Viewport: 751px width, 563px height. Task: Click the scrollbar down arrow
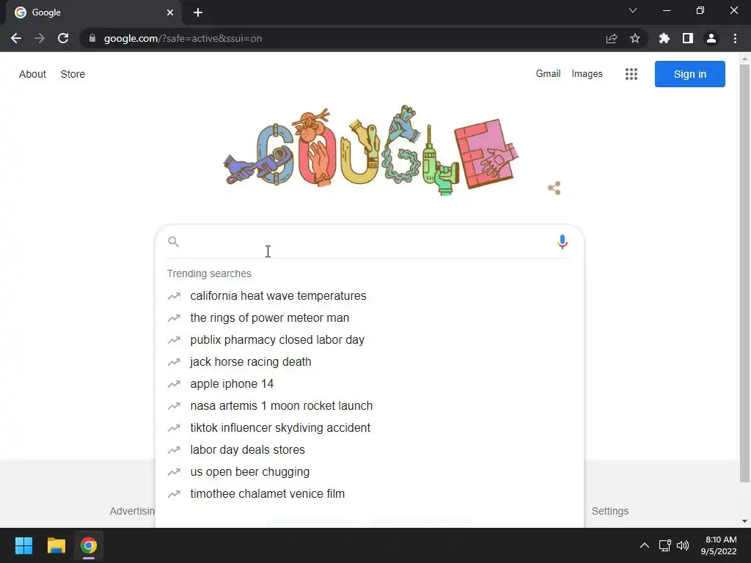pos(744,521)
